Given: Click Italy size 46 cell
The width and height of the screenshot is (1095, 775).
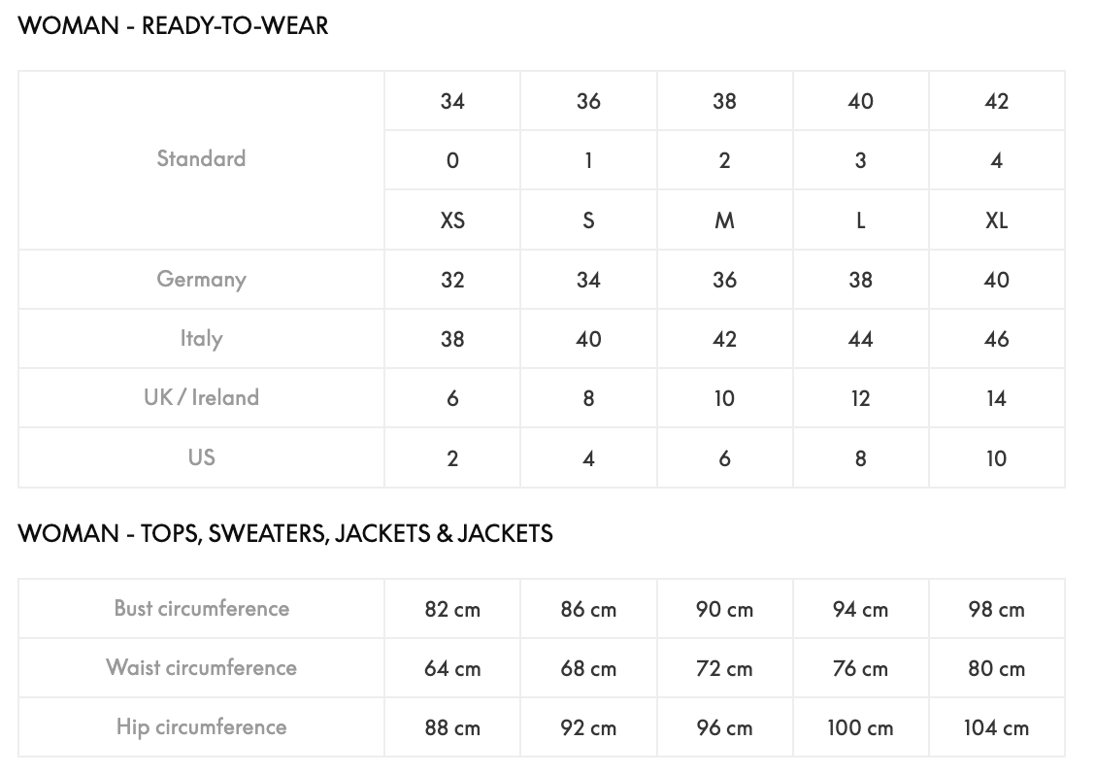Looking at the screenshot, I should coord(996,340).
